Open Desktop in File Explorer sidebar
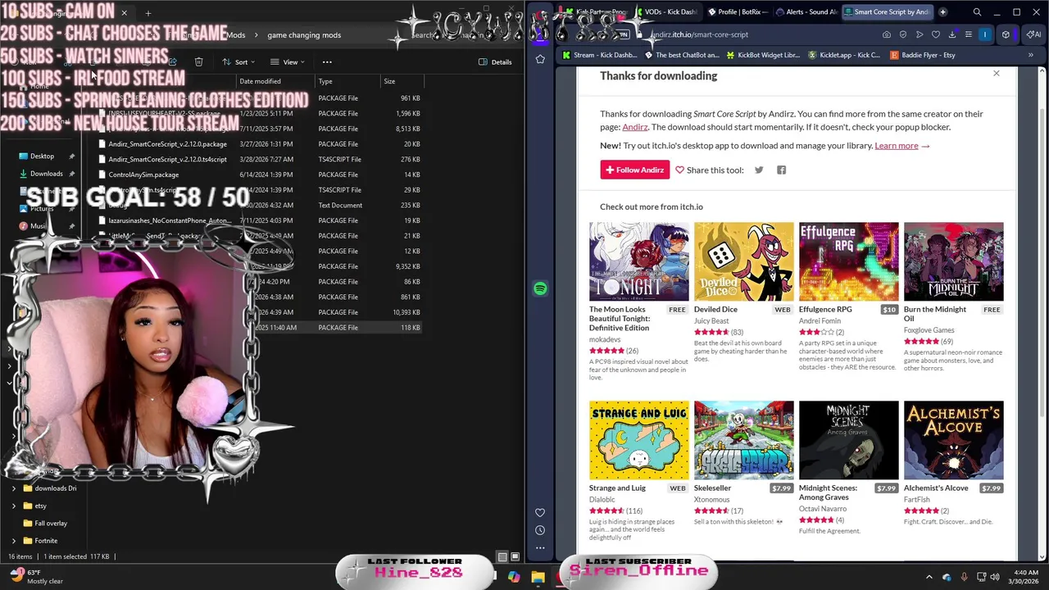The image size is (1049, 590). (x=42, y=156)
